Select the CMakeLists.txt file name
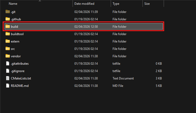 coord(21,78)
